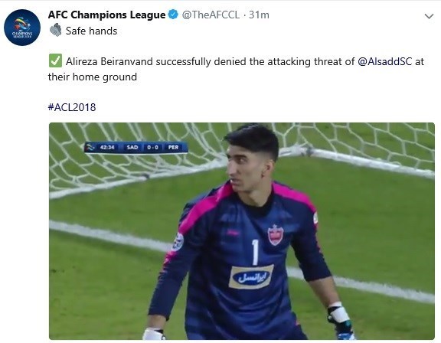Screen dimensions: 441x343
Task: Play the goalkeeper video thumbnail
Action: [x=242, y=231]
